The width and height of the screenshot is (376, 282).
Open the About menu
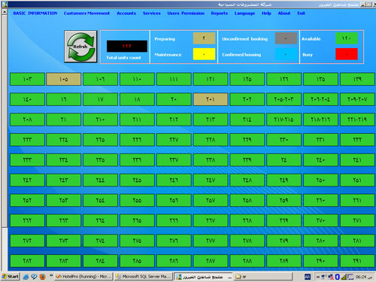pyautogui.click(x=284, y=14)
